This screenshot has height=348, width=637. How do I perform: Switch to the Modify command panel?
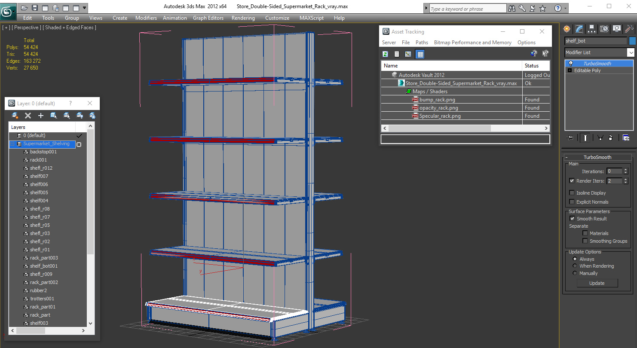pos(579,29)
